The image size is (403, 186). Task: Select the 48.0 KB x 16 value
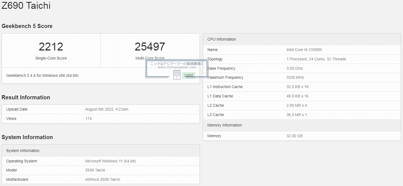(298, 96)
